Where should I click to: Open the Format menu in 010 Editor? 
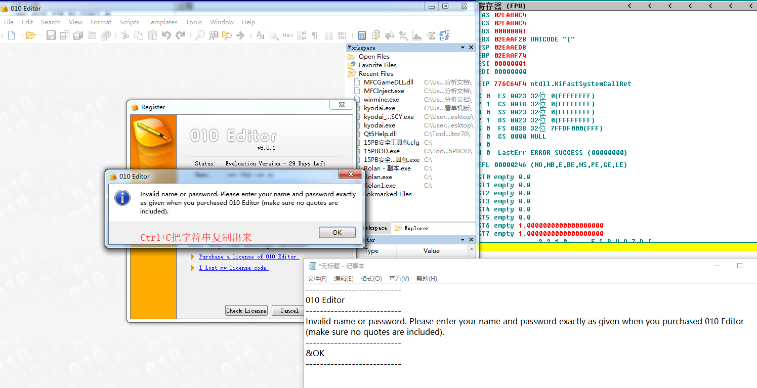(101, 22)
